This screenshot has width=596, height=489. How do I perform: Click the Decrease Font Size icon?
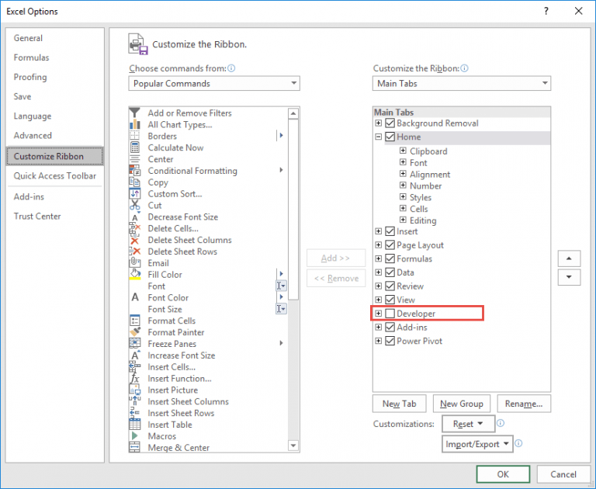point(134,217)
